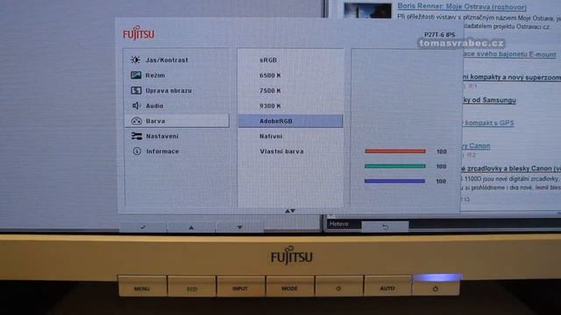The image size is (561, 315).
Task: Select the highlighted AdobeRGB option
Action: (x=290, y=121)
